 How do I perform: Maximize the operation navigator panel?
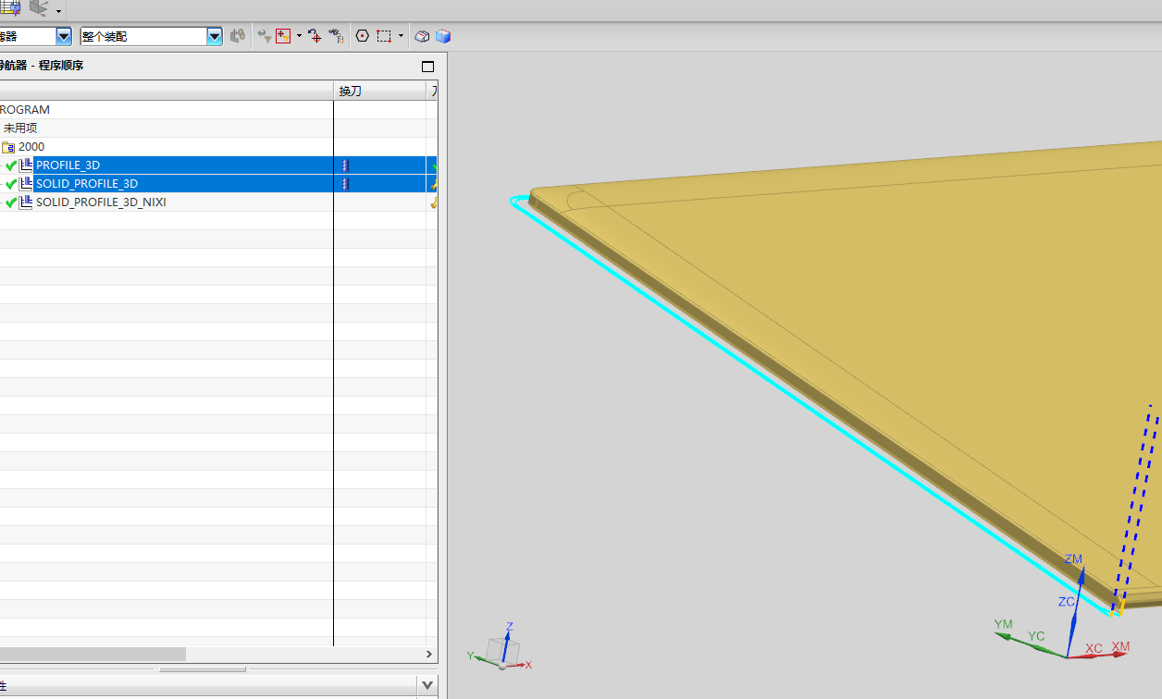tap(427, 67)
